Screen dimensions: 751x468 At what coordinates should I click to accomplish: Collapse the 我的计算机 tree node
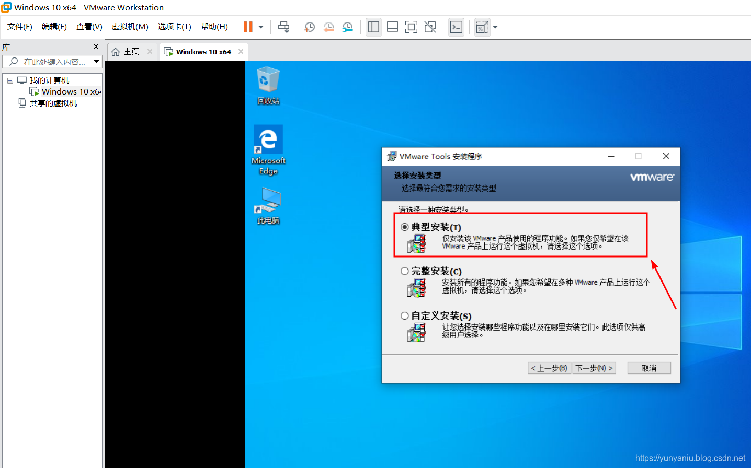point(9,79)
